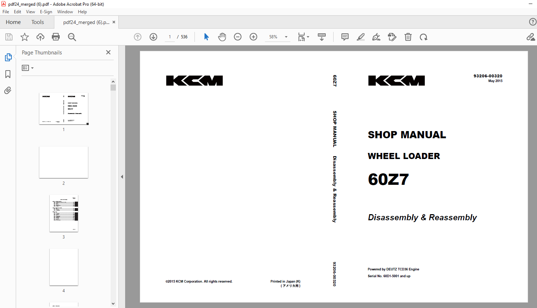Screen dimensions: 537x308
Task: Minimize the Acrobat window
Action: click(531, 4)
